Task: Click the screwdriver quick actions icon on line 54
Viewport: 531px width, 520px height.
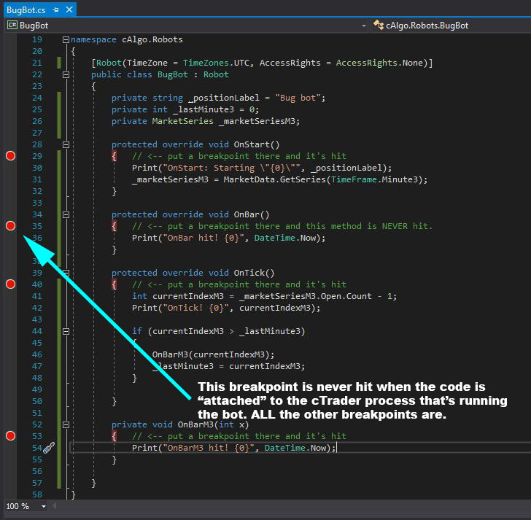Action: [x=49, y=448]
